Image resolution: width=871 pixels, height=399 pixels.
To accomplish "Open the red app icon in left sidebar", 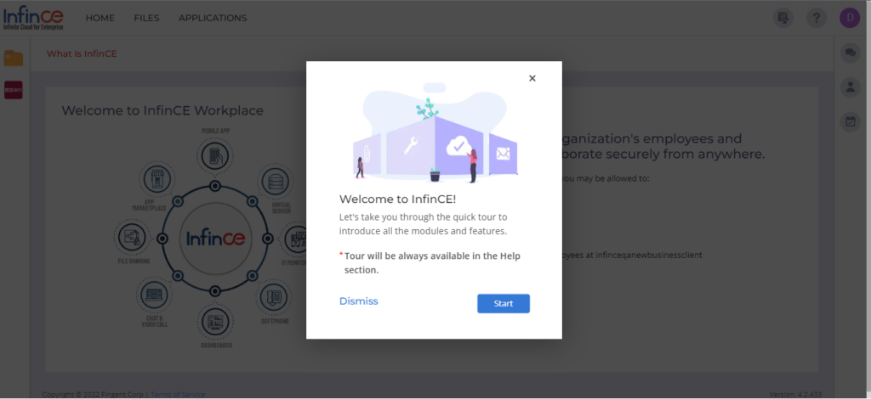I will click(14, 90).
